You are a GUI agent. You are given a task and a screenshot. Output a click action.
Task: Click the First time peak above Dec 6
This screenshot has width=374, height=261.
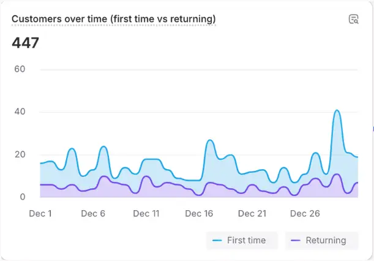(103, 147)
